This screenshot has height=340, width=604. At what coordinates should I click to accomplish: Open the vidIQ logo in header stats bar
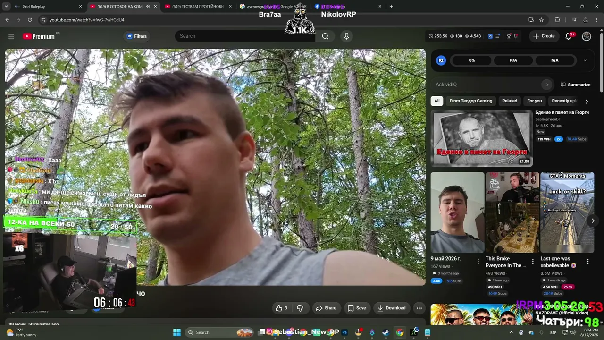pyautogui.click(x=490, y=36)
